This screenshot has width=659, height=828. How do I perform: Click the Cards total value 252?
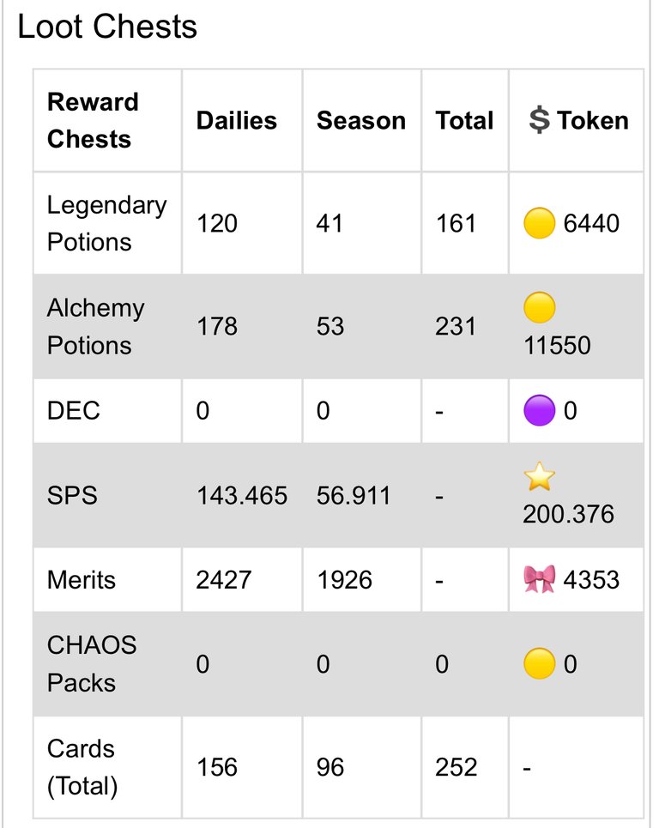[456, 767]
